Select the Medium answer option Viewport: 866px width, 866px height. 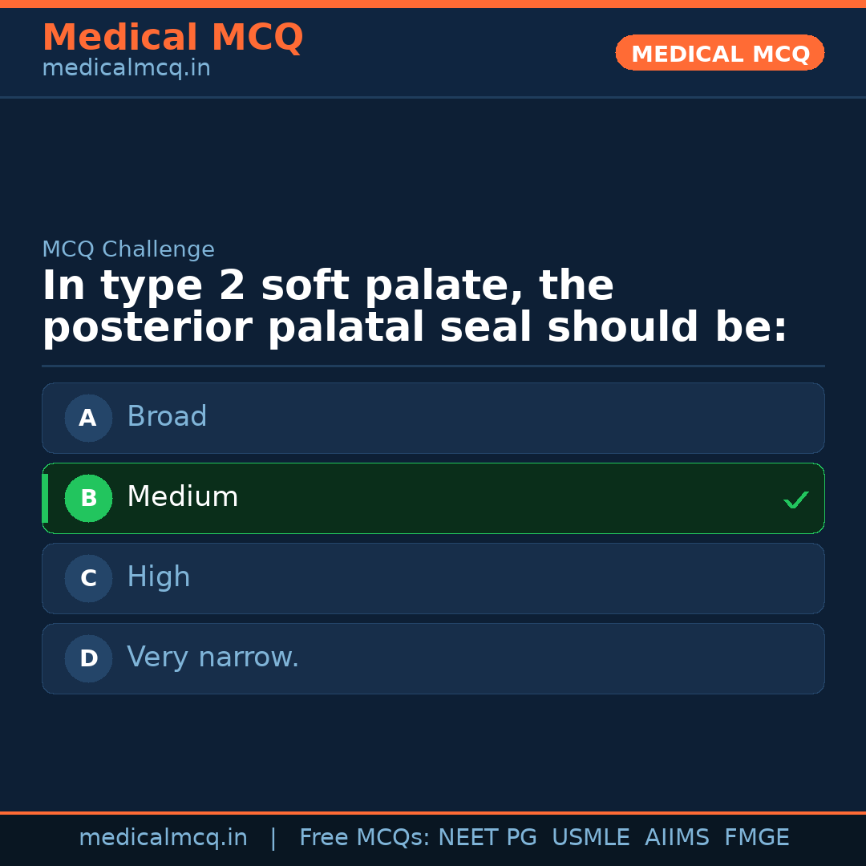433,498
